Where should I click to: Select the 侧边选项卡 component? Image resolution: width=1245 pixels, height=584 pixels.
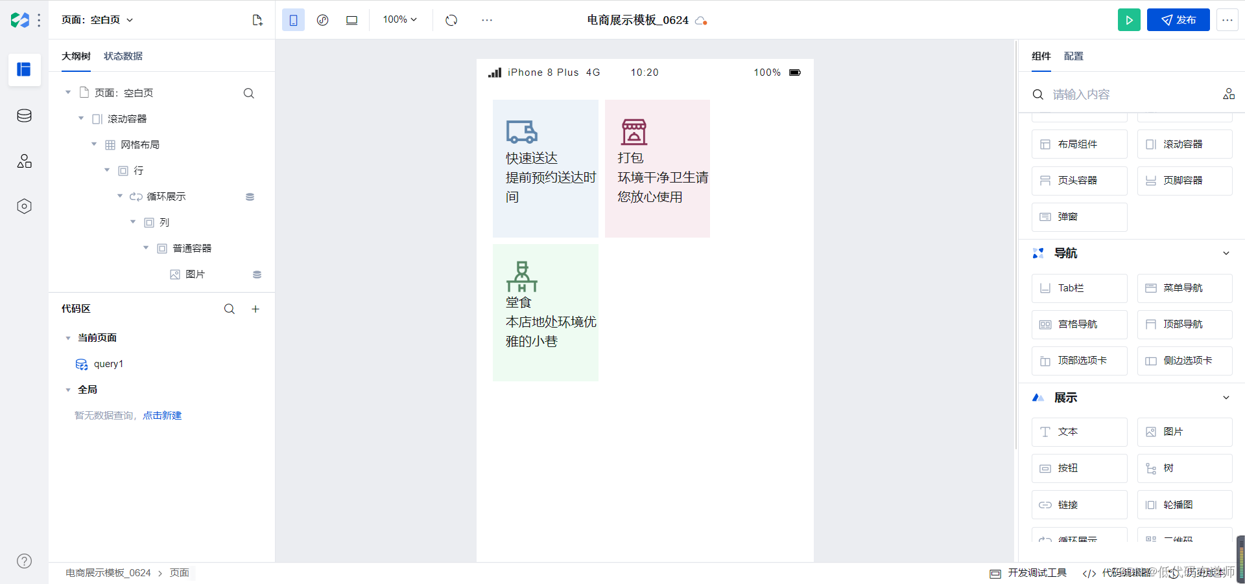tap(1185, 361)
